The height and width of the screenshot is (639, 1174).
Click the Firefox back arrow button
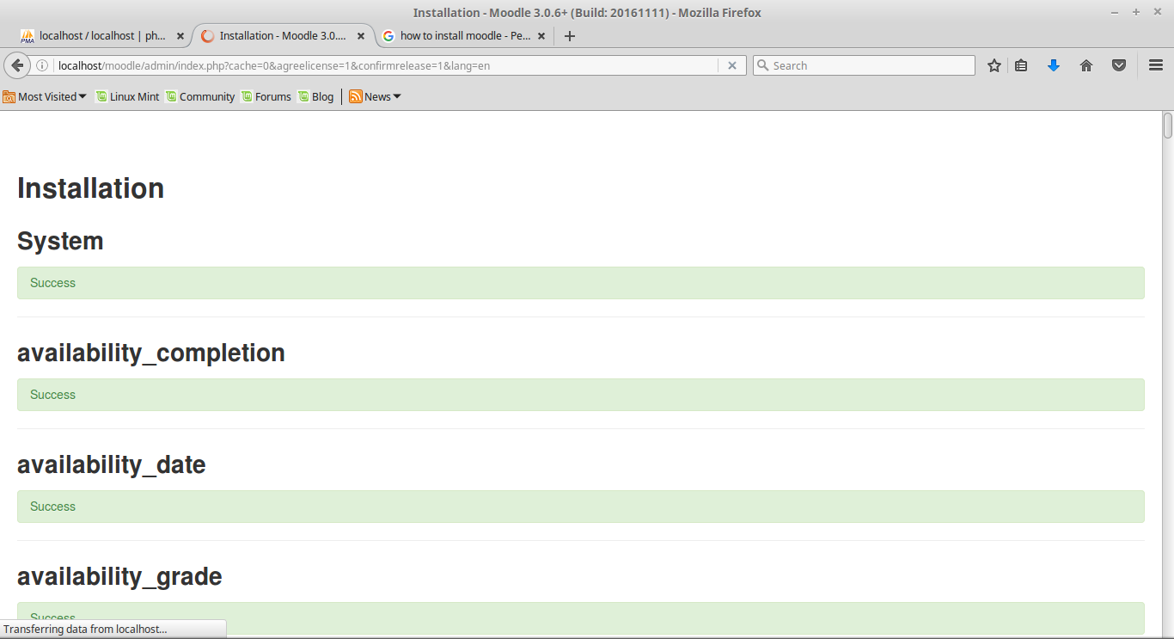17,65
